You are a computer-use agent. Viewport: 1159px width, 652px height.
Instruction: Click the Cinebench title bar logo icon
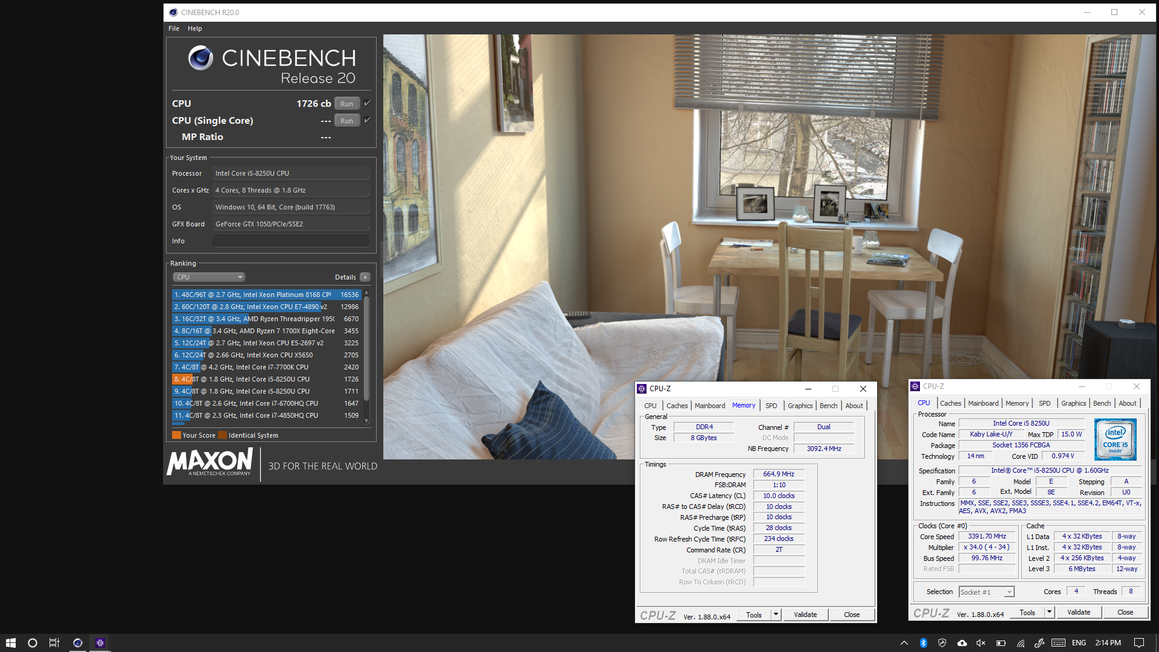[x=173, y=12]
